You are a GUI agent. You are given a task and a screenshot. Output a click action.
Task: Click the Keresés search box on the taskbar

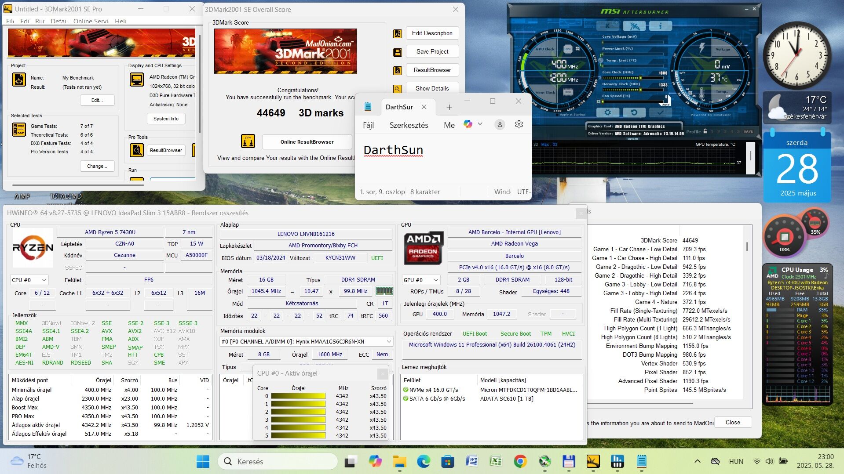(278, 461)
